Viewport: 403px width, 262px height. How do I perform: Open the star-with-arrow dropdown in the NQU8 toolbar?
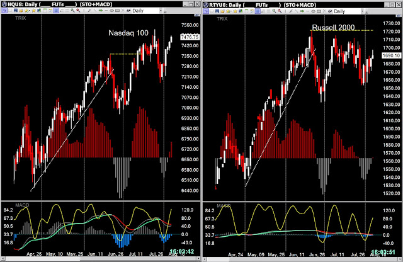pos(27,11)
